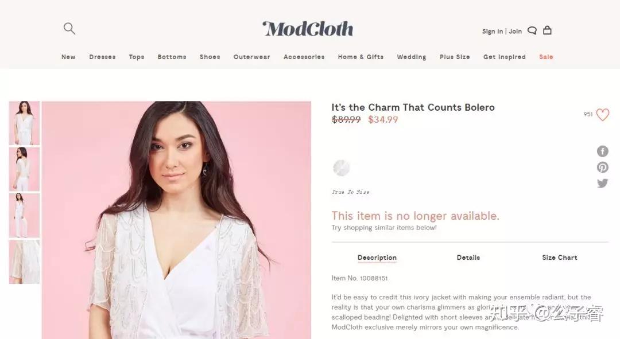Open the search magnifier icon

coord(69,29)
